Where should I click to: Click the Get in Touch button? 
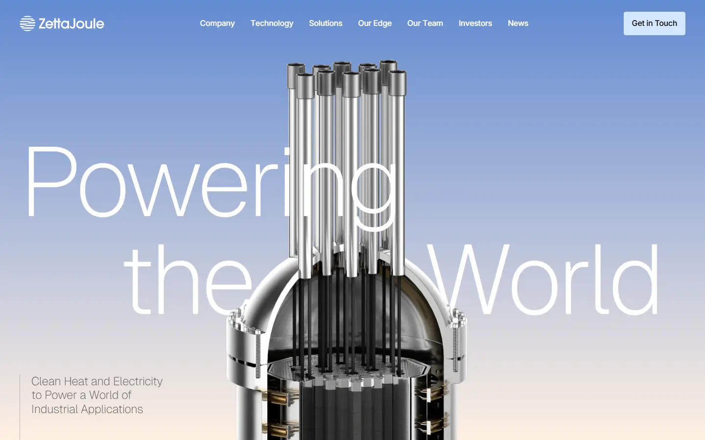point(655,23)
